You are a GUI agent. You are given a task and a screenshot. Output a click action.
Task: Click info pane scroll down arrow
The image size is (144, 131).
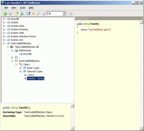tap(72, 128)
